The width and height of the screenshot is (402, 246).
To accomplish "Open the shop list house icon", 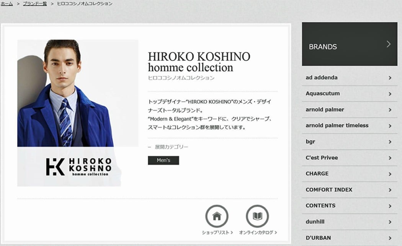I will [217, 216].
